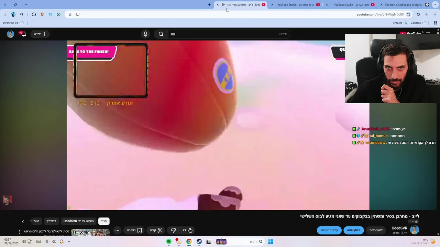Open the more actions ellipsis menu

(117, 230)
